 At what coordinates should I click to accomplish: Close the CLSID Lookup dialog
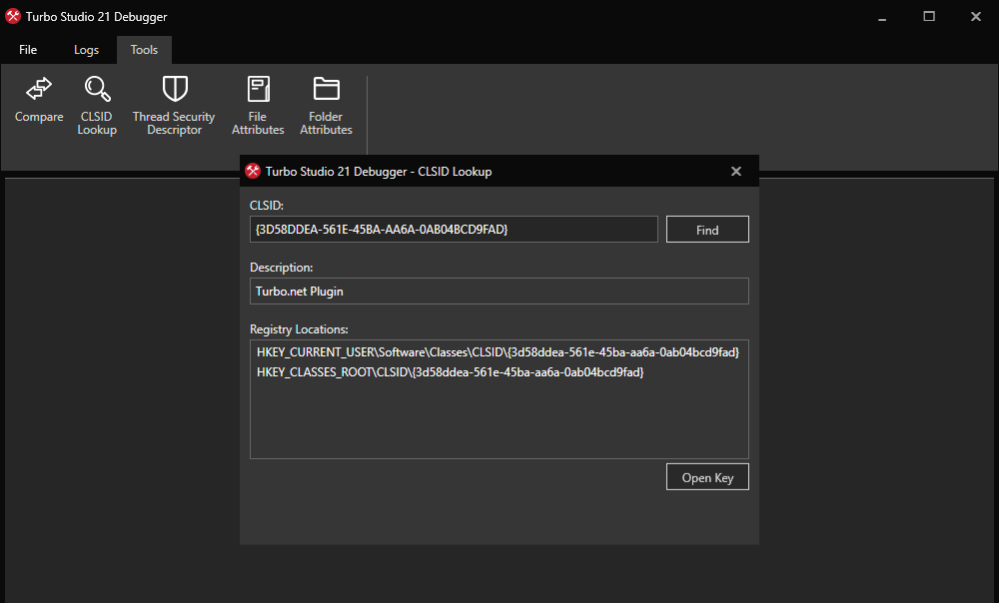tap(736, 171)
